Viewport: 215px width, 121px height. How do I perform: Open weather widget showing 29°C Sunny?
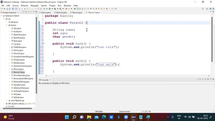point(9,117)
